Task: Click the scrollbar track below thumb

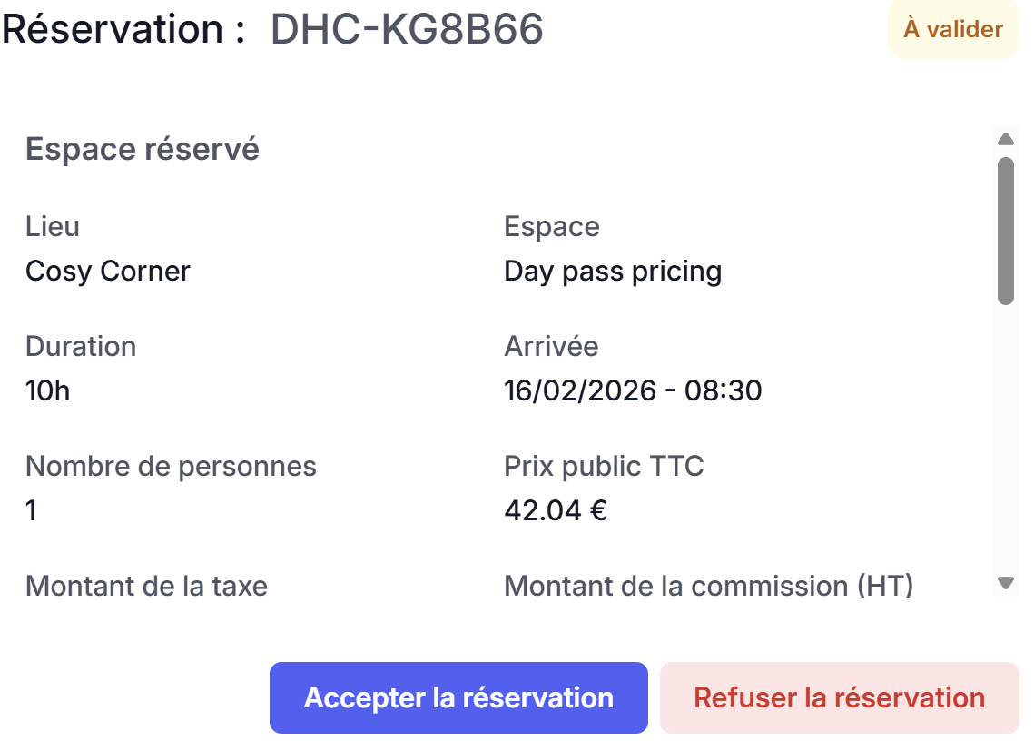Action: pyautogui.click(x=1005, y=436)
